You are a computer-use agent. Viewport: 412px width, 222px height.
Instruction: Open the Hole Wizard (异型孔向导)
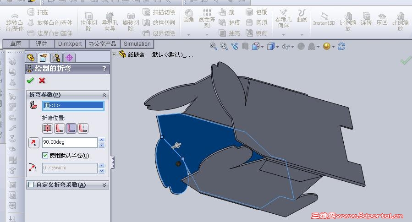[x=110, y=22]
